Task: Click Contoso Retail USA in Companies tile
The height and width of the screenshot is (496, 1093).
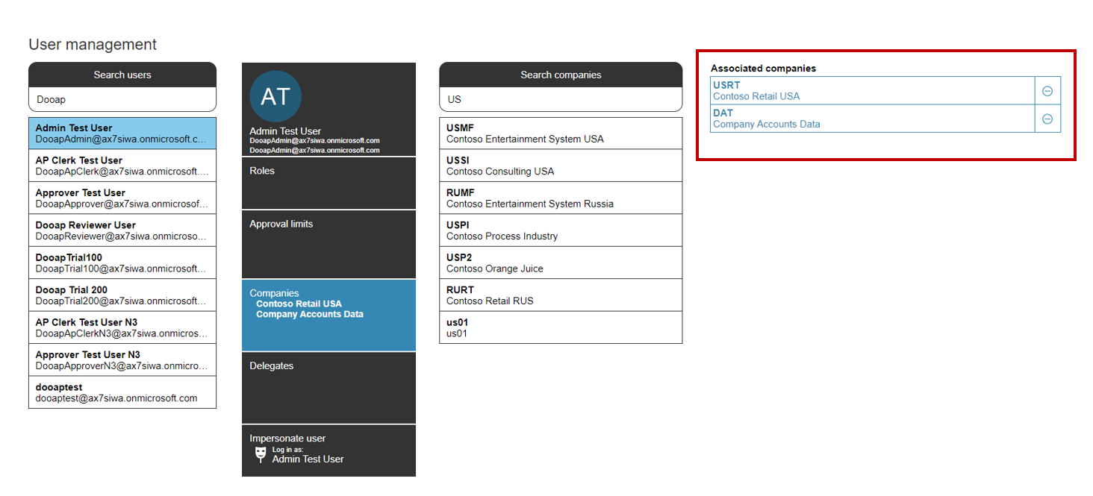Action: pyautogui.click(x=299, y=304)
